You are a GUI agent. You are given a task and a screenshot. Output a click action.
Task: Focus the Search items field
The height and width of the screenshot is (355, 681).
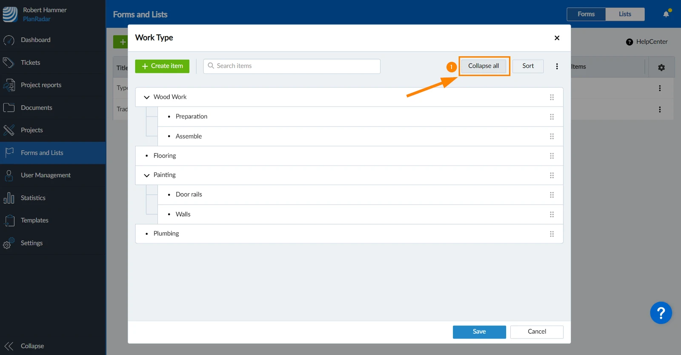(x=292, y=66)
